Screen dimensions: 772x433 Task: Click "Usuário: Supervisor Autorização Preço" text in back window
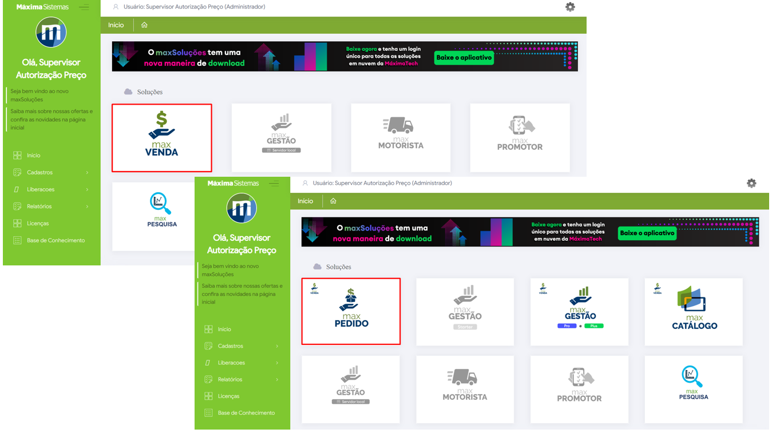[194, 7]
